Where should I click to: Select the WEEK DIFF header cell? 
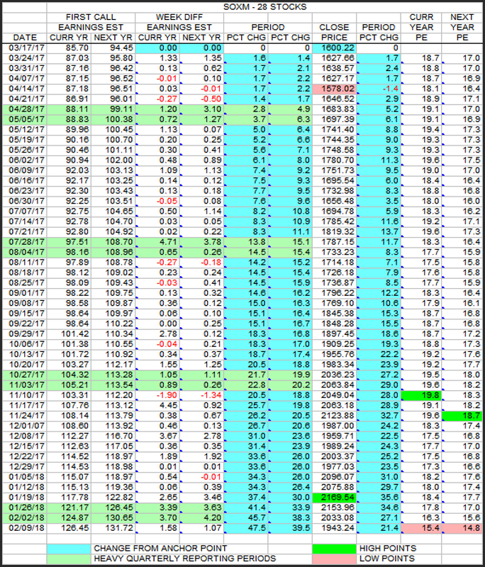click(x=180, y=16)
